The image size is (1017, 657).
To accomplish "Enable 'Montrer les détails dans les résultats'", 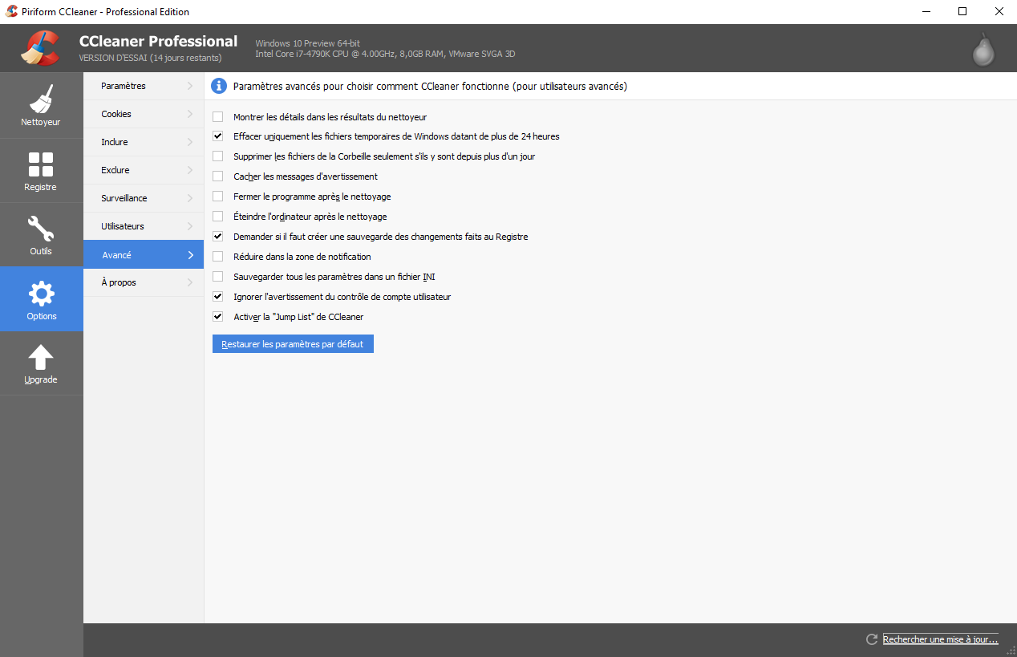I will click(217, 116).
